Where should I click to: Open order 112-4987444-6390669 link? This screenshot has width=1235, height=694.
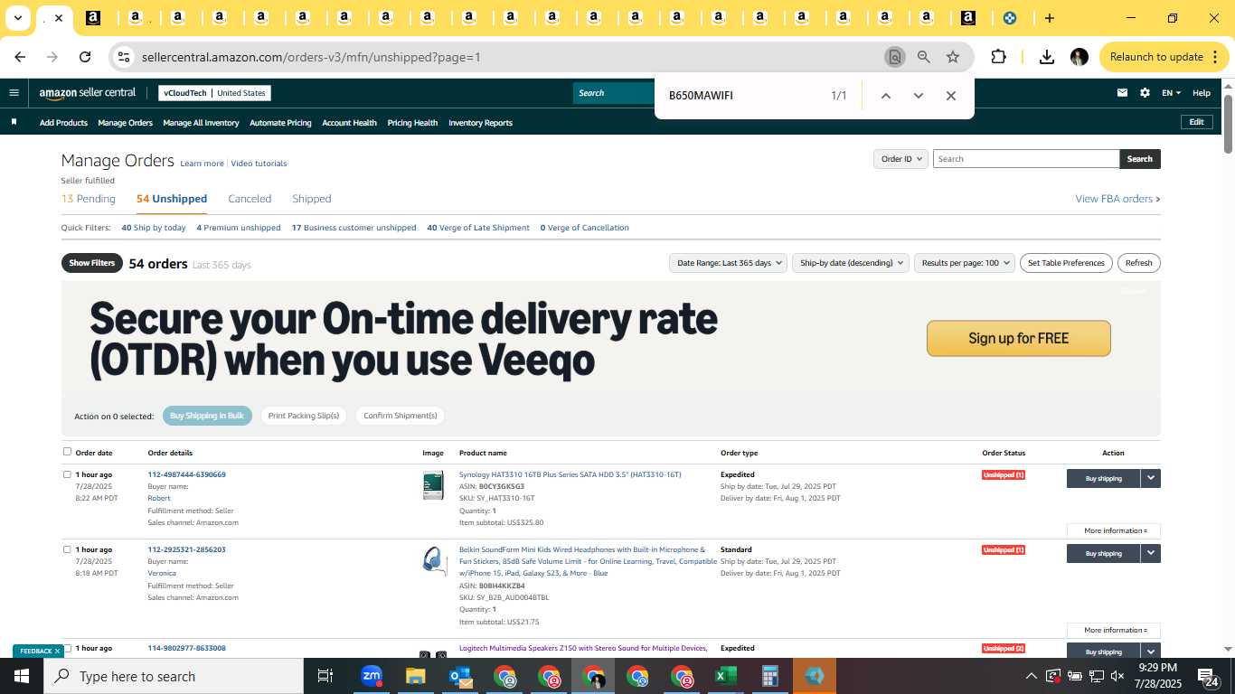[186, 474]
